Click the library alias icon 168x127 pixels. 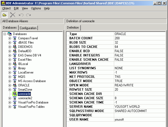[x=15, y=68]
